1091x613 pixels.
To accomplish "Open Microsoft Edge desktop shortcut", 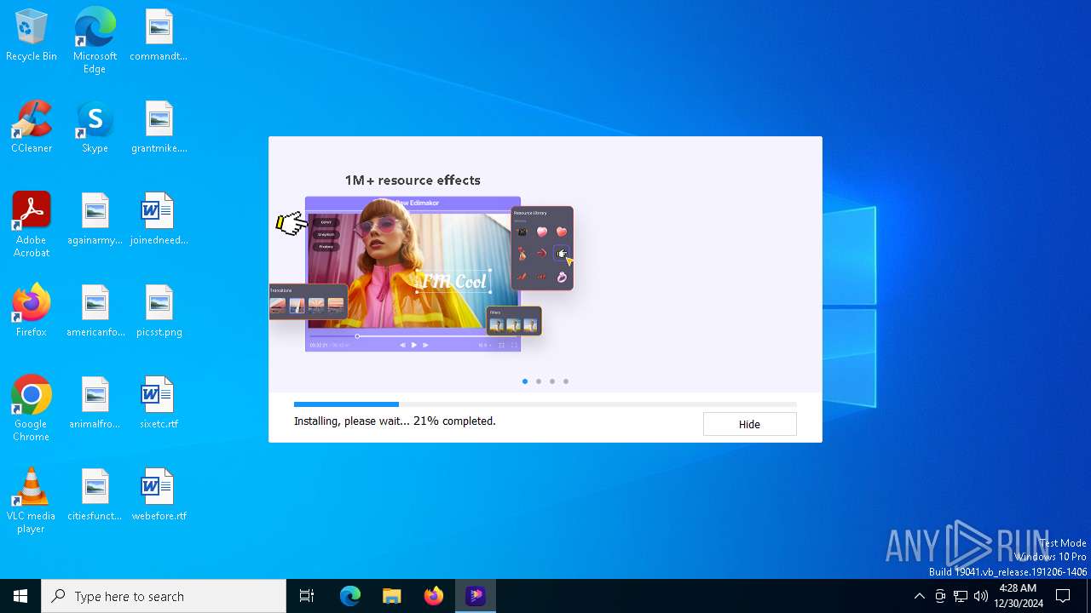I will point(95,41).
